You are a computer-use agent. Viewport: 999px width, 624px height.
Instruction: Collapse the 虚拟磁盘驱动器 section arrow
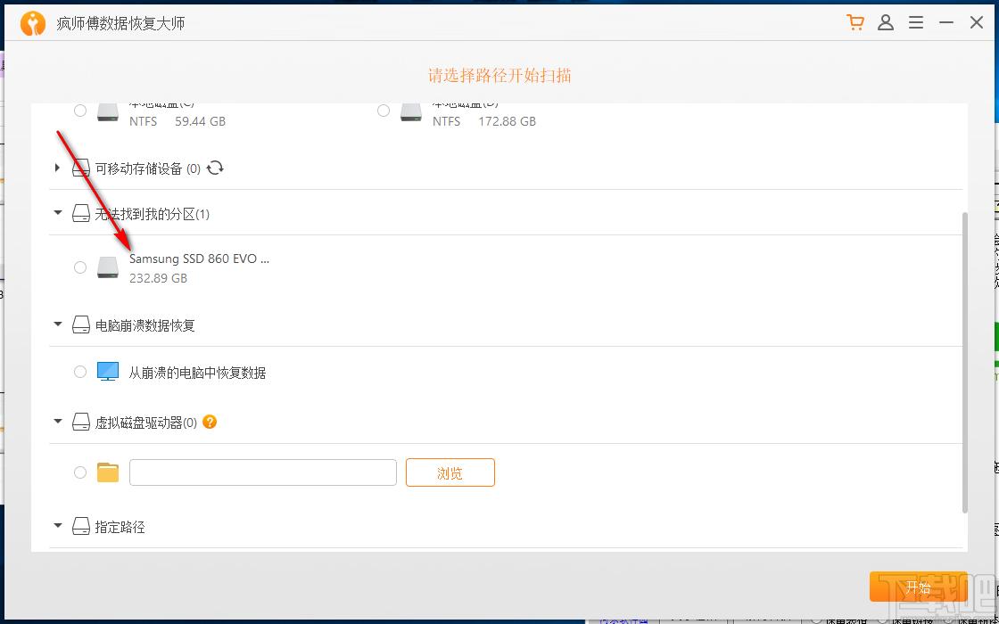[x=58, y=422]
